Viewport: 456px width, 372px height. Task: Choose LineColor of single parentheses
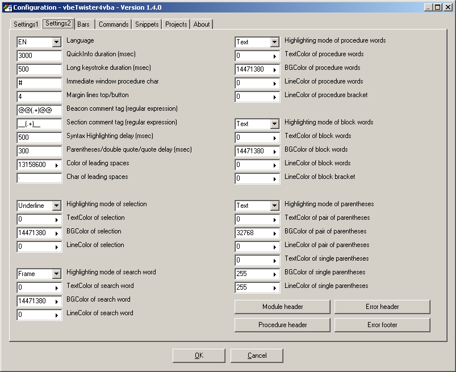coord(274,288)
